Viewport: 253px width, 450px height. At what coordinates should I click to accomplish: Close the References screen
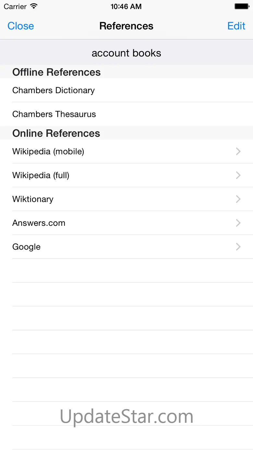point(21,26)
